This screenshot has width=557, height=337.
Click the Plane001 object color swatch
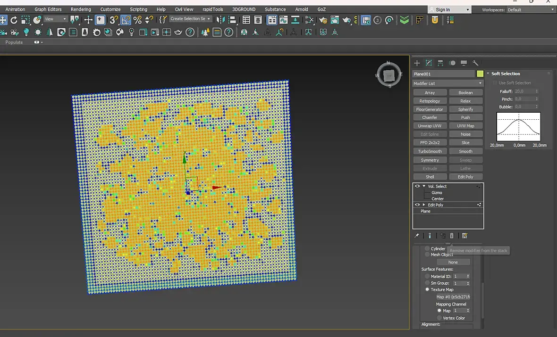click(480, 74)
